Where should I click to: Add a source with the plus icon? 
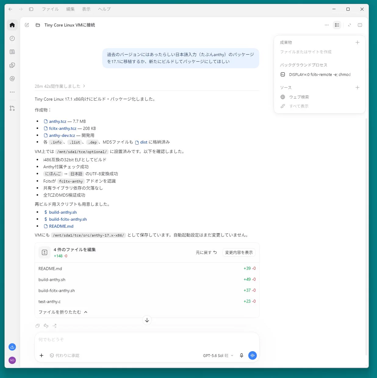click(x=357, y=87)
